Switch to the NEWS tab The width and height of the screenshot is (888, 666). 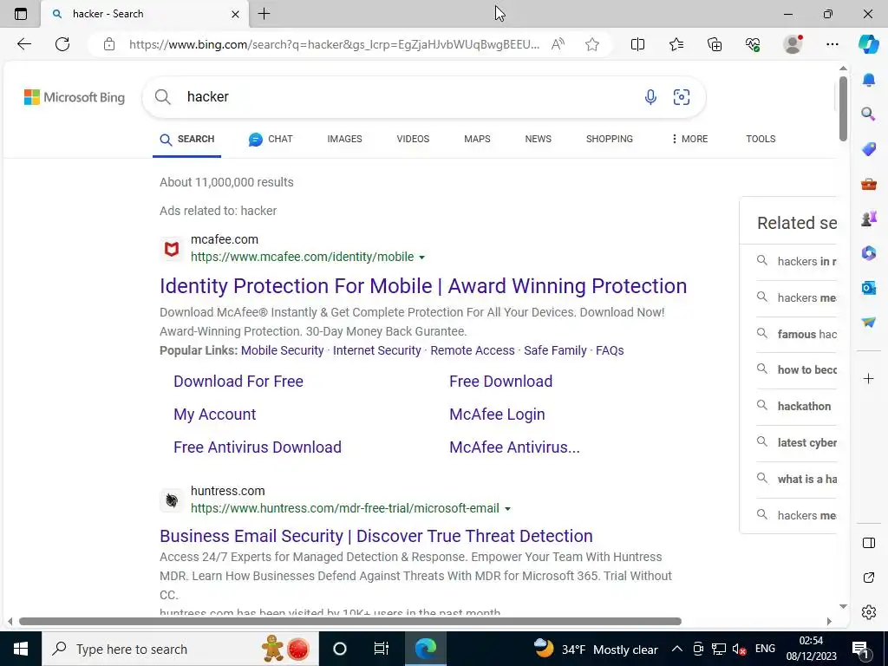click(x=538, y=139)
